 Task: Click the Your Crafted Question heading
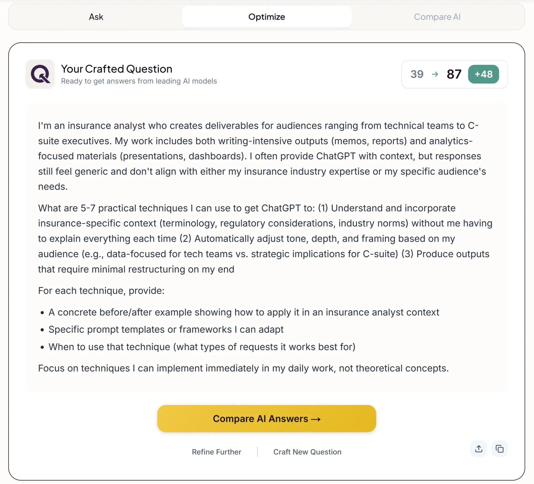coord(117,69)
